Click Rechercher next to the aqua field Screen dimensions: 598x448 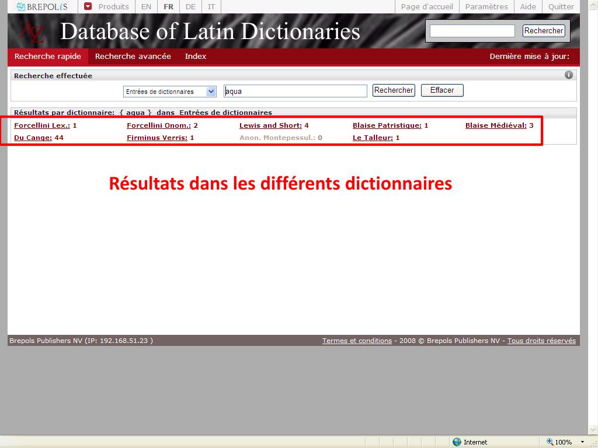[x=394, y=90]
